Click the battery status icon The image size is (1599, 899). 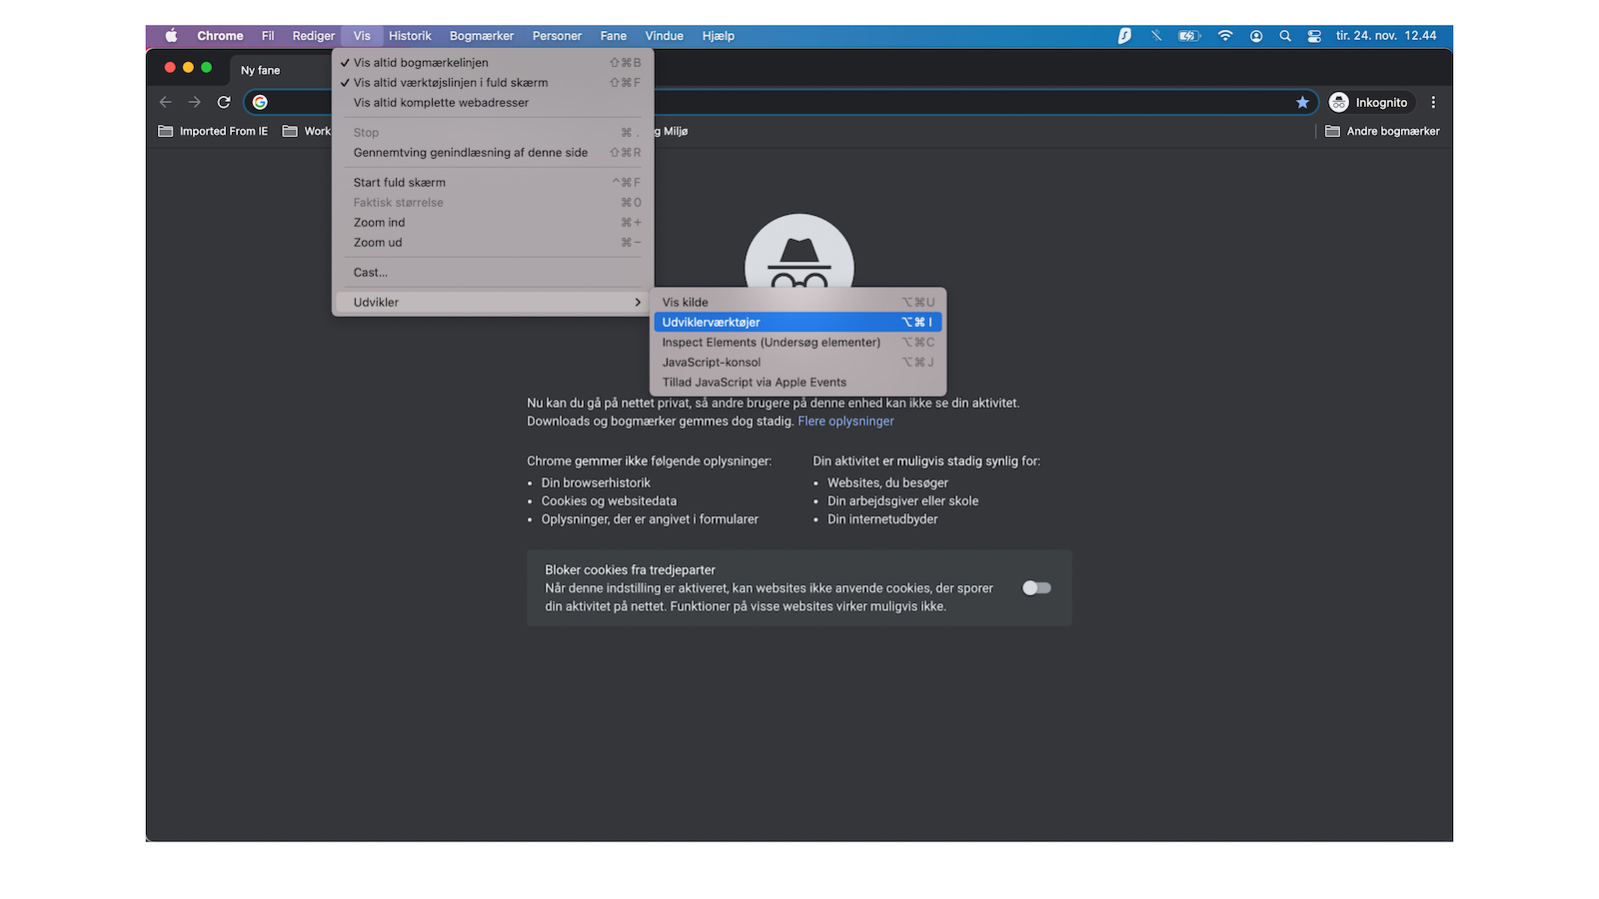[x=1187, y=35]
